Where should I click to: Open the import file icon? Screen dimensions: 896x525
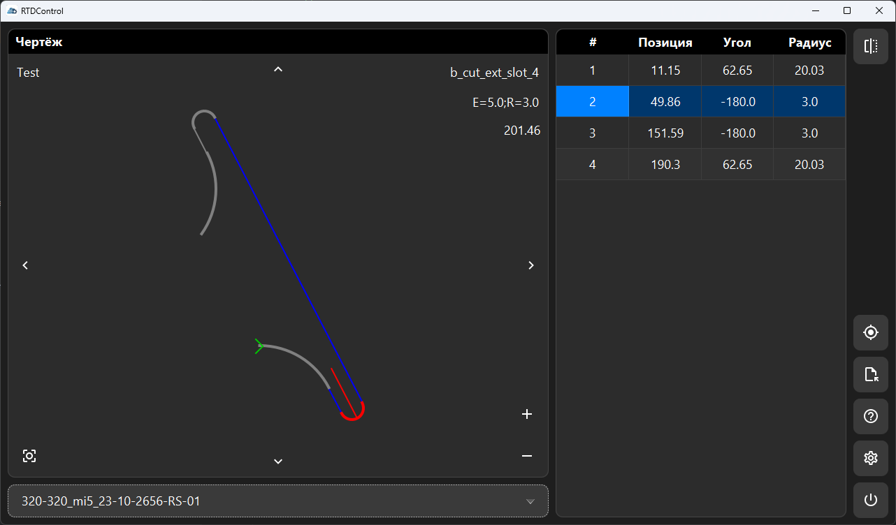tap(870, 375)
